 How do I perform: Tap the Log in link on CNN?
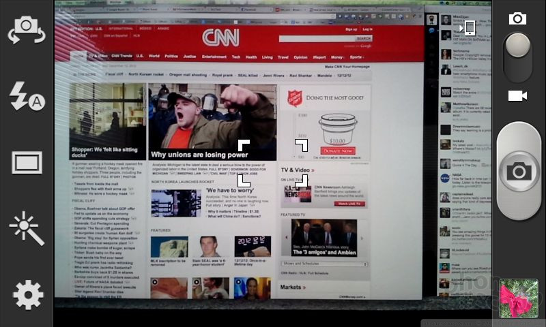click(367, 29)
